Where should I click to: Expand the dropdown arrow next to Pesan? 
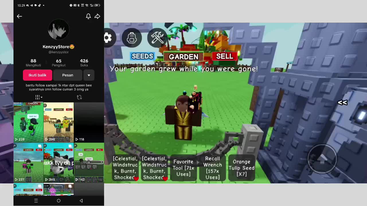pos(89,75)
